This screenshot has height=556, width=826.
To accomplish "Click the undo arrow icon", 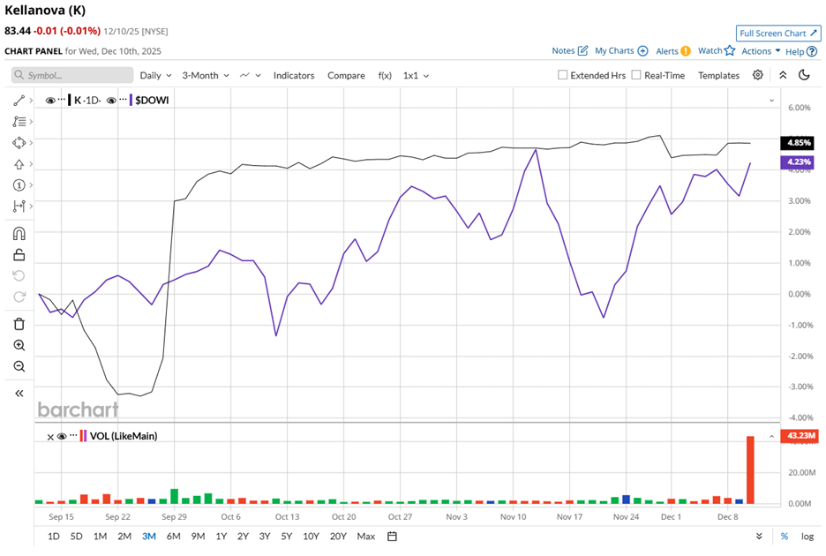I will pyautogui.click(x=19, y=275).
